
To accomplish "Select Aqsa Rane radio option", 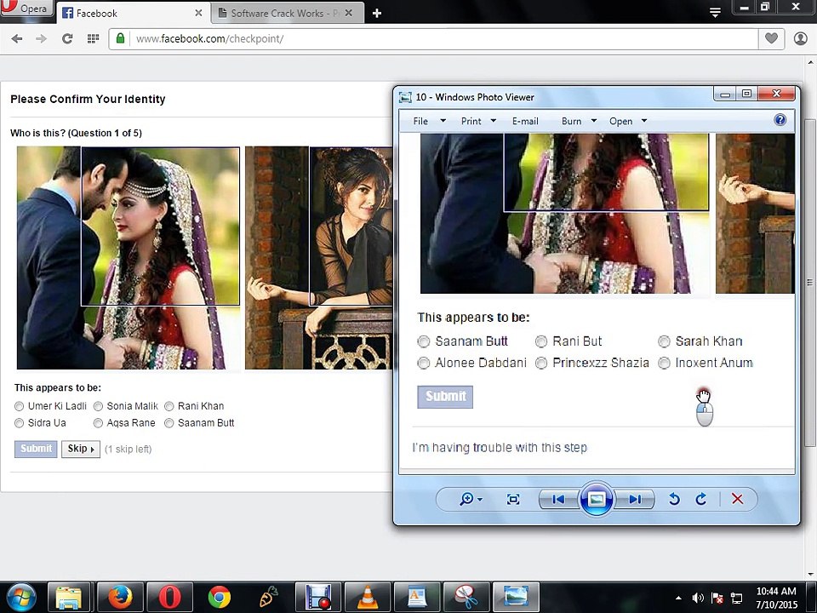I will point(98,423).
